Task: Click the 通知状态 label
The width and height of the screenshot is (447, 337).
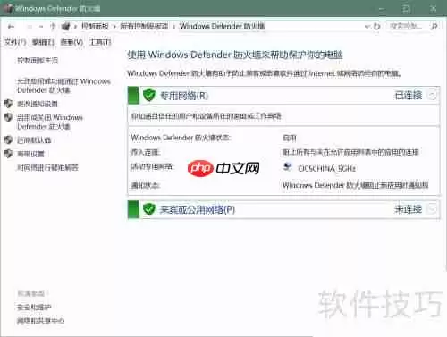Action: pos(146,185)
